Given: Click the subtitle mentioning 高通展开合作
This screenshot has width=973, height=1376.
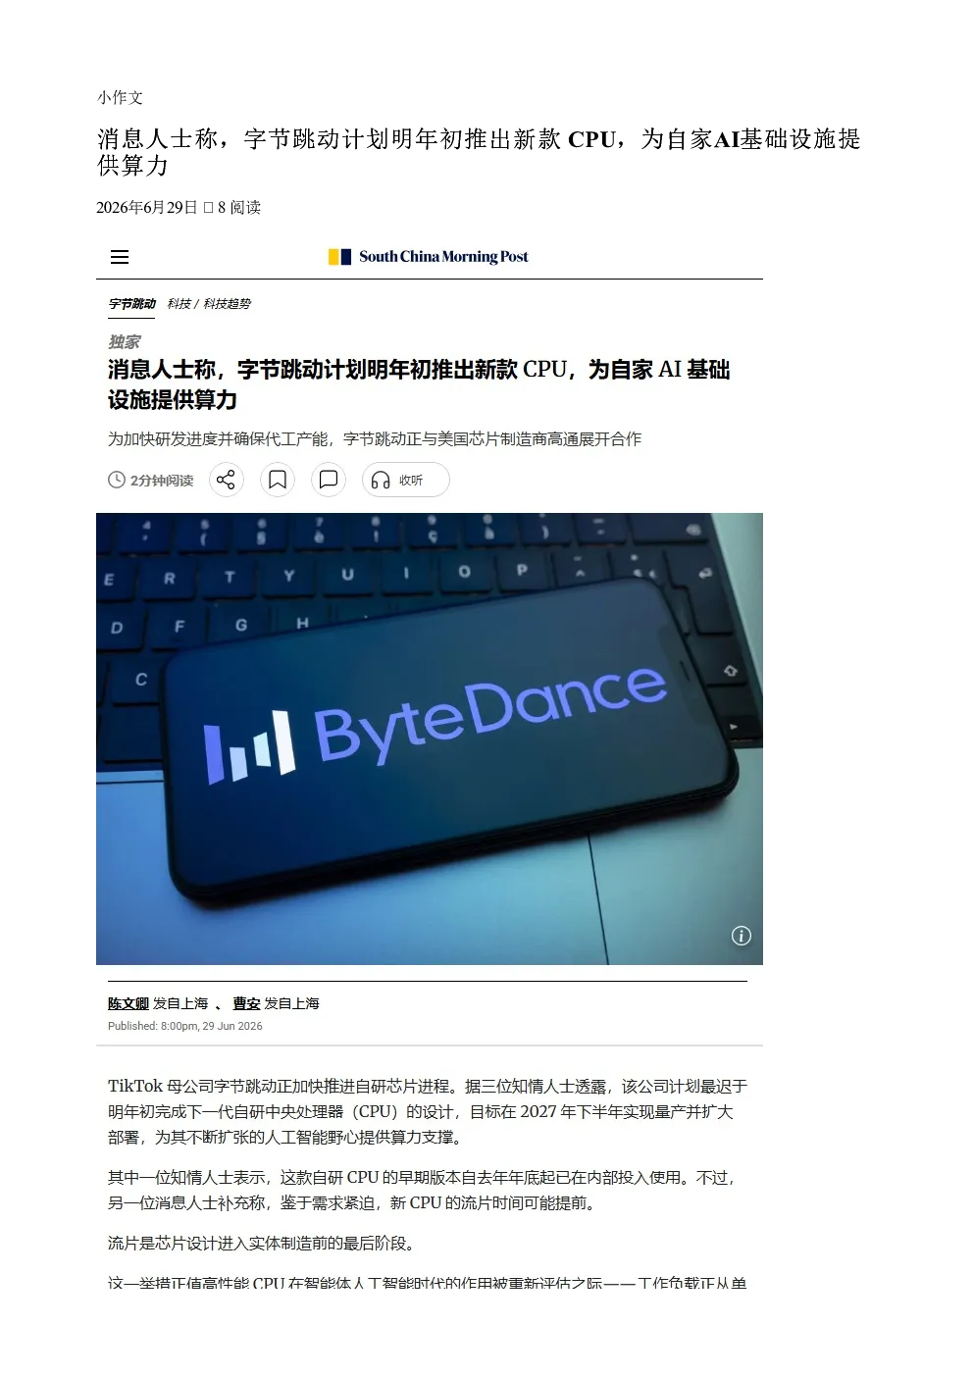Looking at the screenshot, I should point(375,438).
